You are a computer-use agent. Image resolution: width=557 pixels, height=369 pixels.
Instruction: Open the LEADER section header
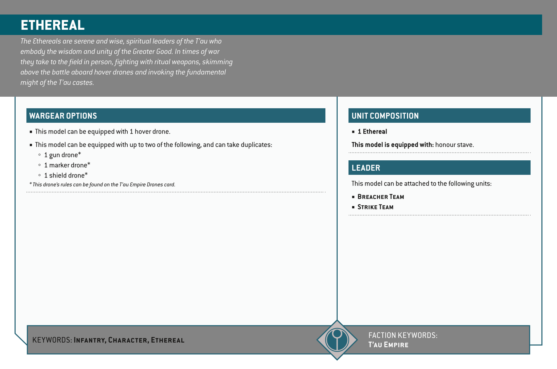pos(366,168)
